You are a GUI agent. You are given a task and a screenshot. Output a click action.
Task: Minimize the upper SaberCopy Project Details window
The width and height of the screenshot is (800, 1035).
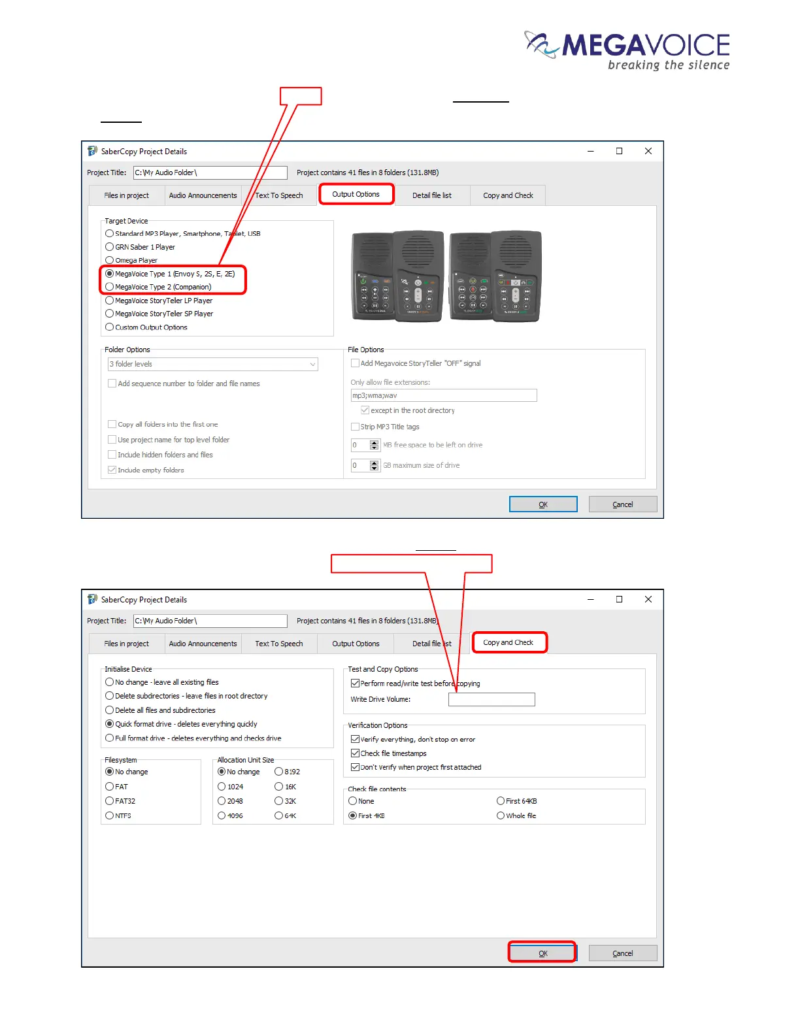(591, 151)
